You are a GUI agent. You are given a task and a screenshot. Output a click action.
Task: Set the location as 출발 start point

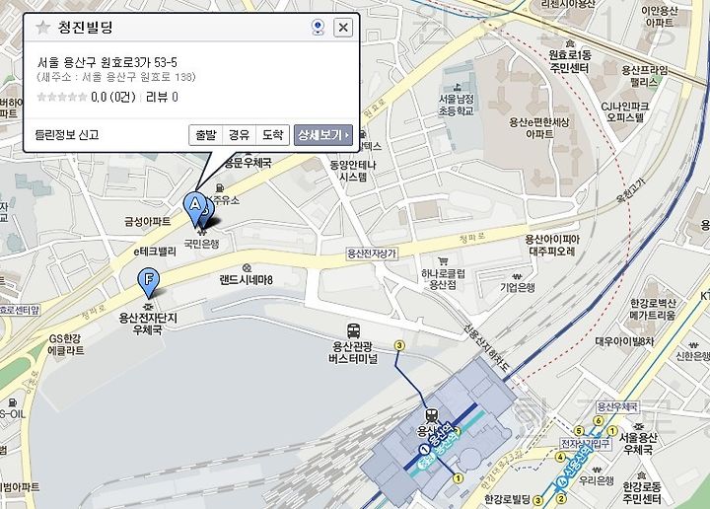coord(205,135)
